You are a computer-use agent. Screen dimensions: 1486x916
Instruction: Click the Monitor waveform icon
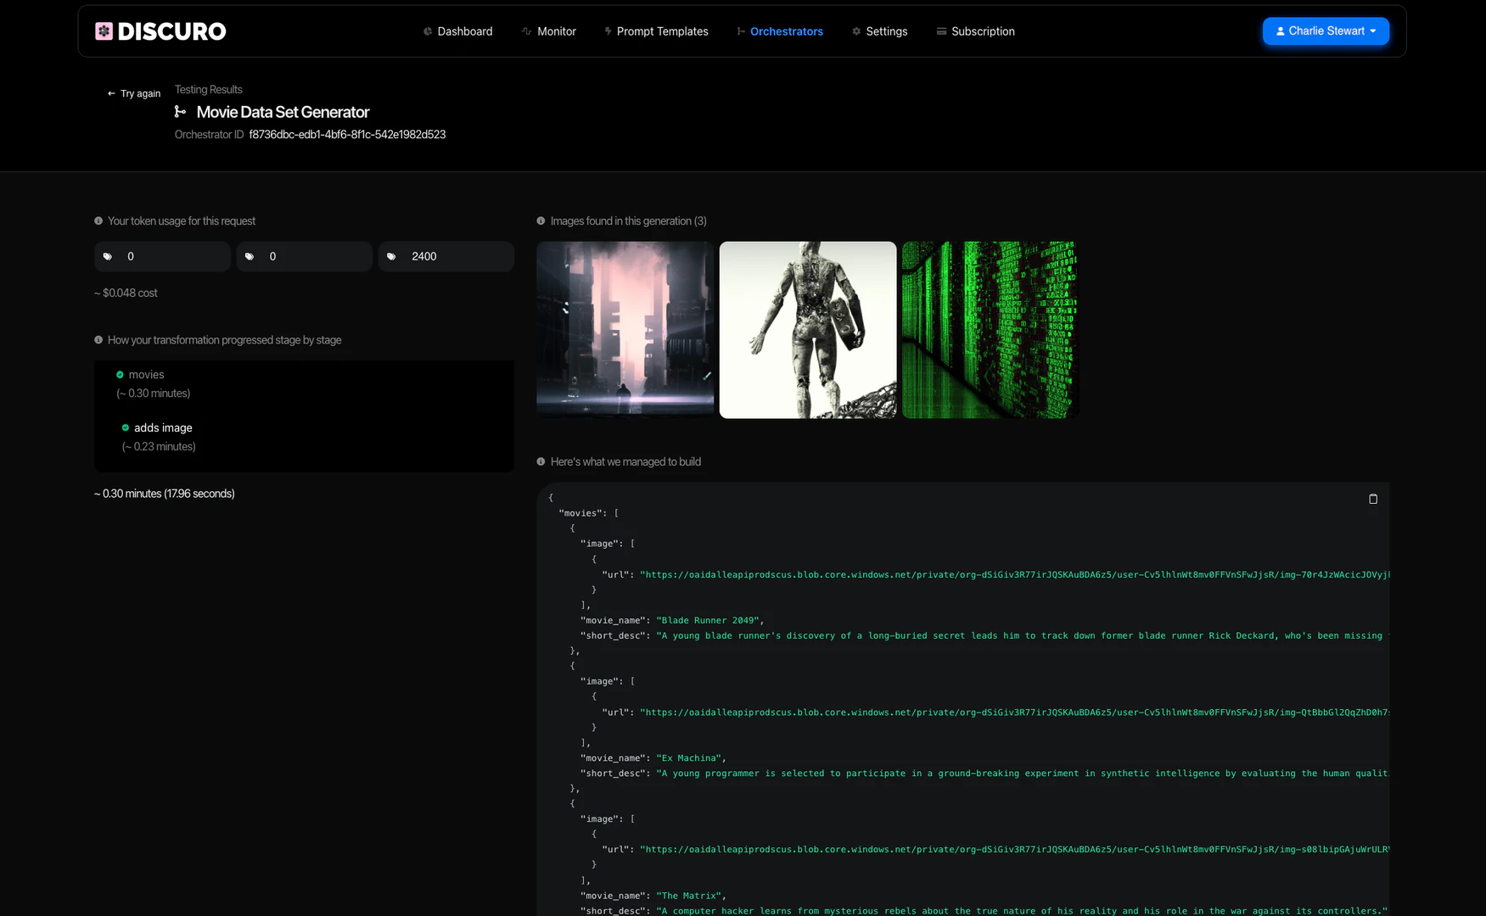click(524, 31)
